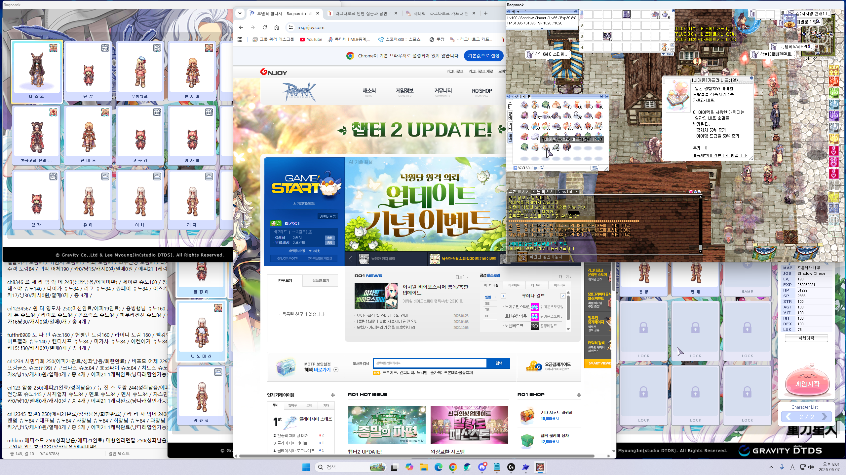Image resolution: width=846 pixels, height=475 pixels.
Task: Open 캐릭터설정 link on website
Action: pyautogui.click(x=327, y=216)
